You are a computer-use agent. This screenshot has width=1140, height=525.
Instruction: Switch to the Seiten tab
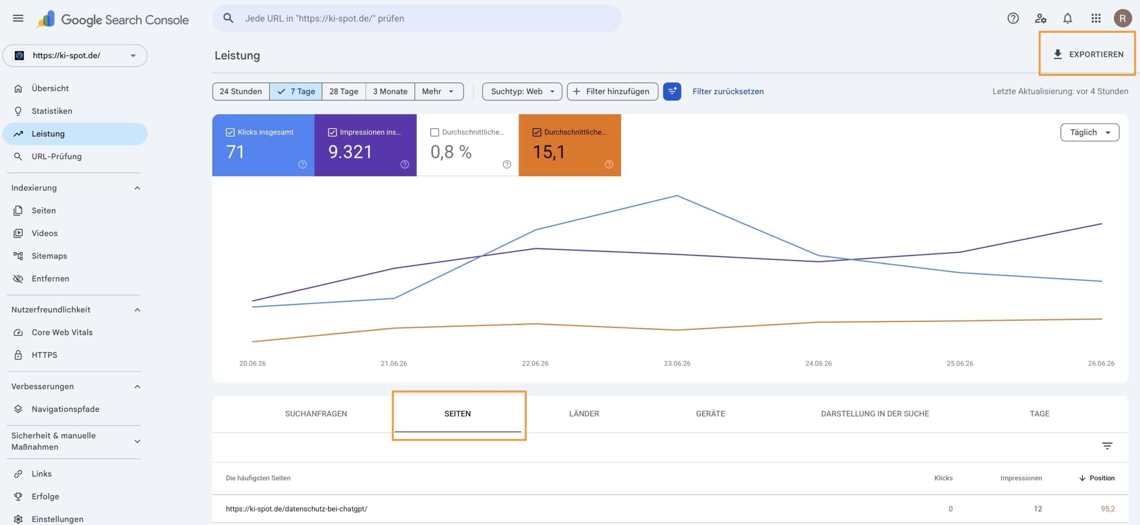457,414
